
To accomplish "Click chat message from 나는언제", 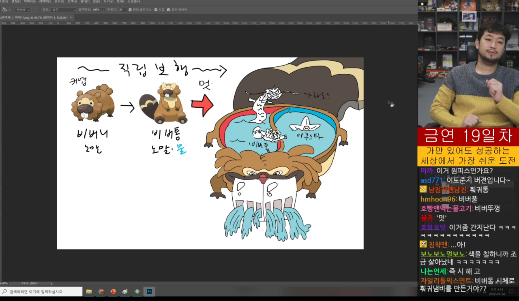I will click(450, 271).
